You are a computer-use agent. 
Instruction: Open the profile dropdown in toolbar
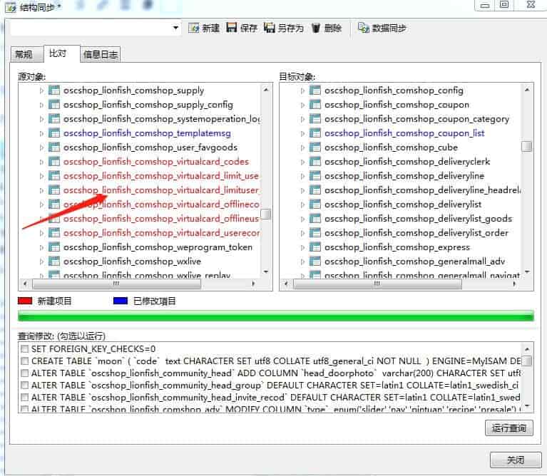(175, 28)
